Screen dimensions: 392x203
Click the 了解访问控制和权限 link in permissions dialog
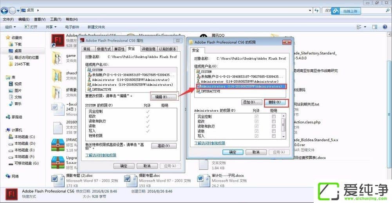[210, 143]
